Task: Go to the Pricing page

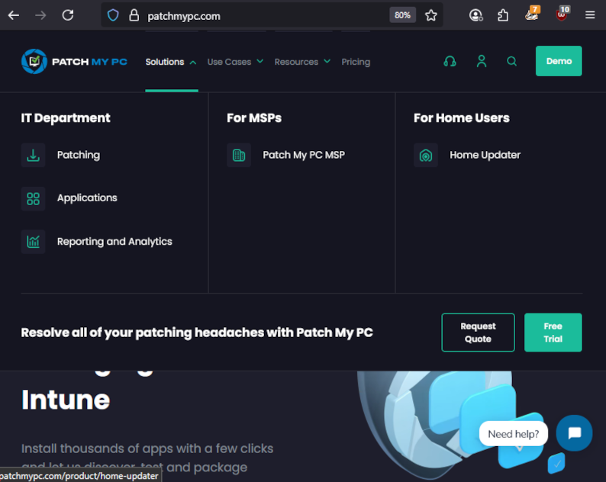Action: click(x=356, y=62)
